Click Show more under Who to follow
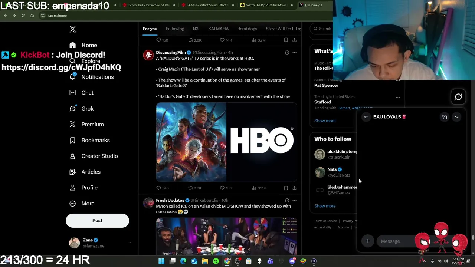Screen dimensions: 475x267 pyautogui.click(x=325, y=206)
